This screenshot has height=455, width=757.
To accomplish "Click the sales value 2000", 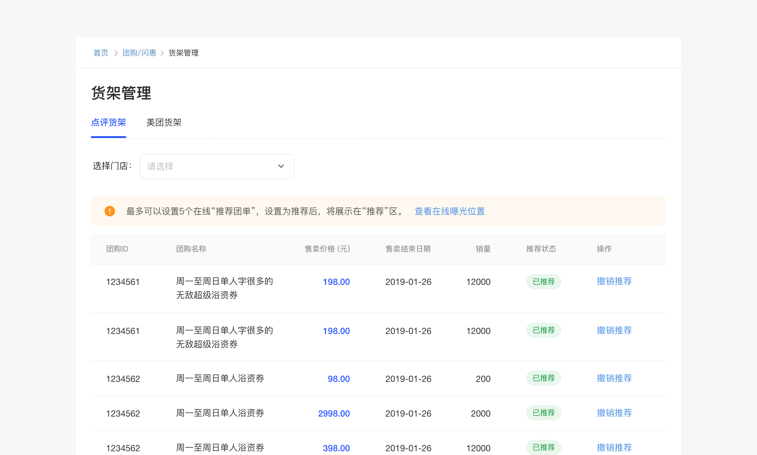I will 481,414.
